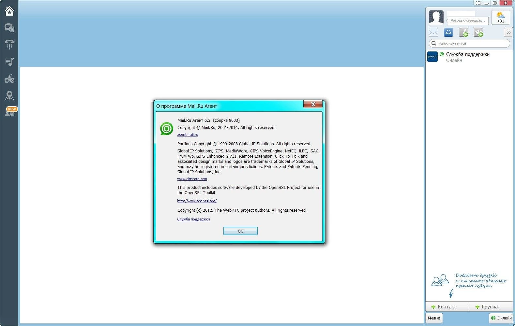Click the weather +31 widget
Viewport: 515px width, 326px height.
[500, 17]
